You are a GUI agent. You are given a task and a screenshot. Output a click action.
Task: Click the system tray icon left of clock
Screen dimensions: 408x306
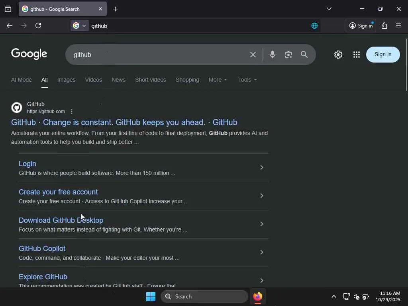click(x=366, y=296)
